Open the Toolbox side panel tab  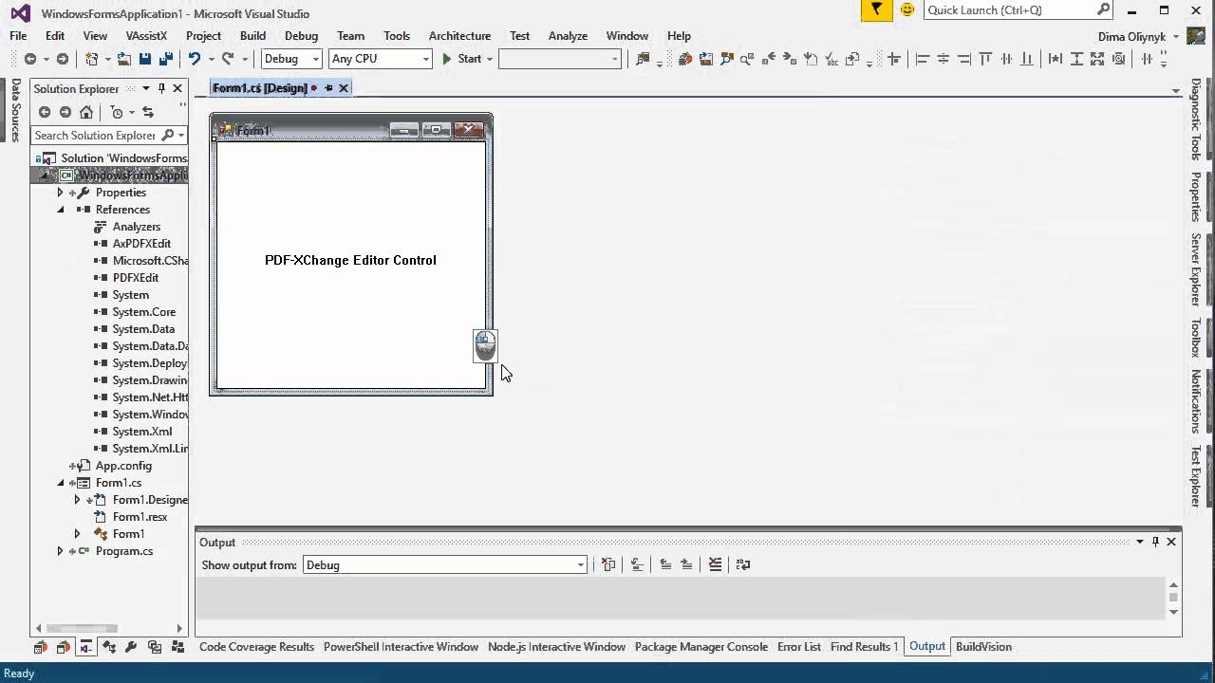1196,338
